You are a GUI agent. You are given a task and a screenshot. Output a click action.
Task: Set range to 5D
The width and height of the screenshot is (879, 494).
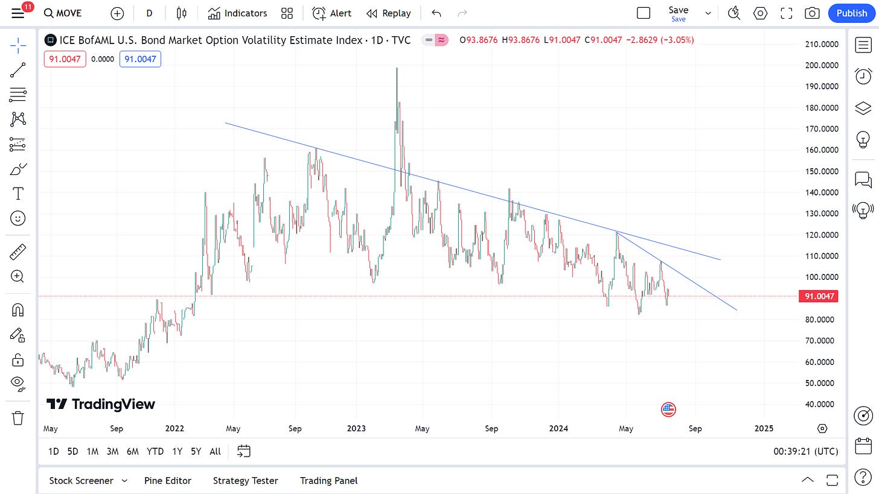click(x=72, y=451)
